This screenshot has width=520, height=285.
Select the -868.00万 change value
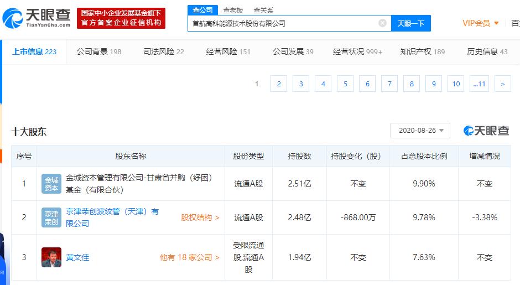[358, 217]
